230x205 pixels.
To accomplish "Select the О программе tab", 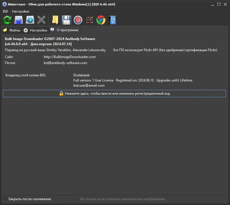I will (64, 30).
